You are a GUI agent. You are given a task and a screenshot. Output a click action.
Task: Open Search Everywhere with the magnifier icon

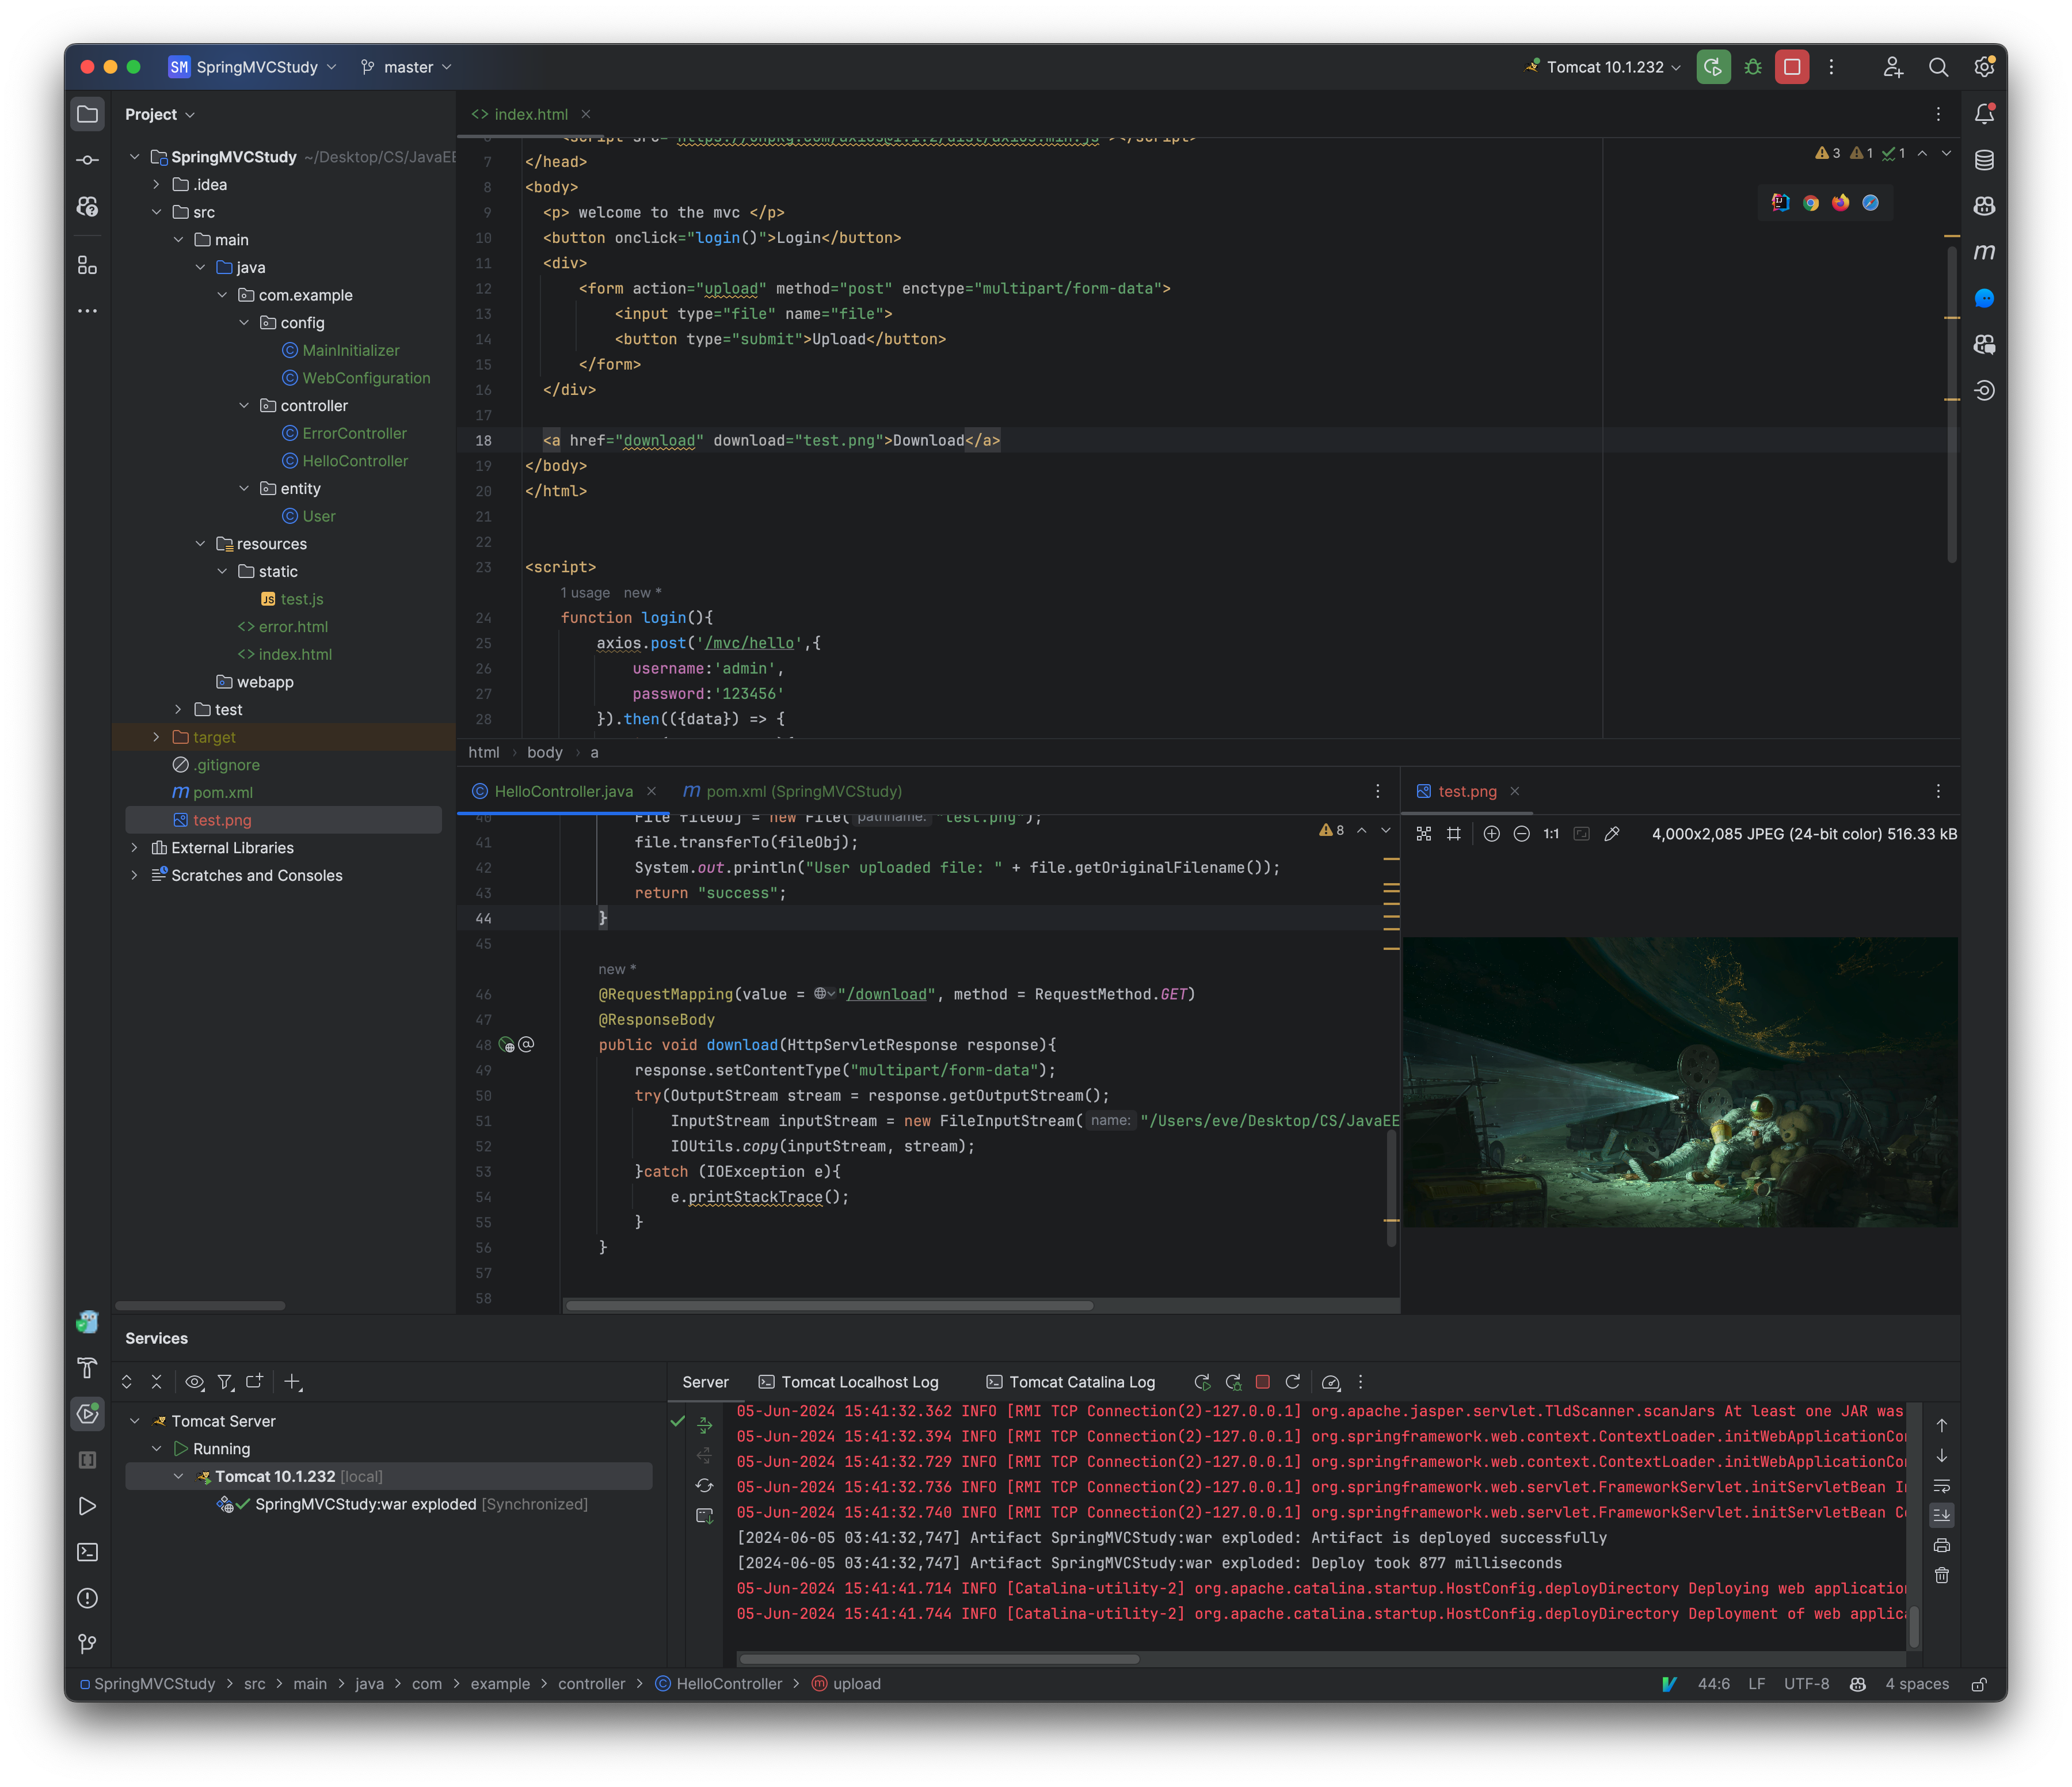[x=1938, y=66]
